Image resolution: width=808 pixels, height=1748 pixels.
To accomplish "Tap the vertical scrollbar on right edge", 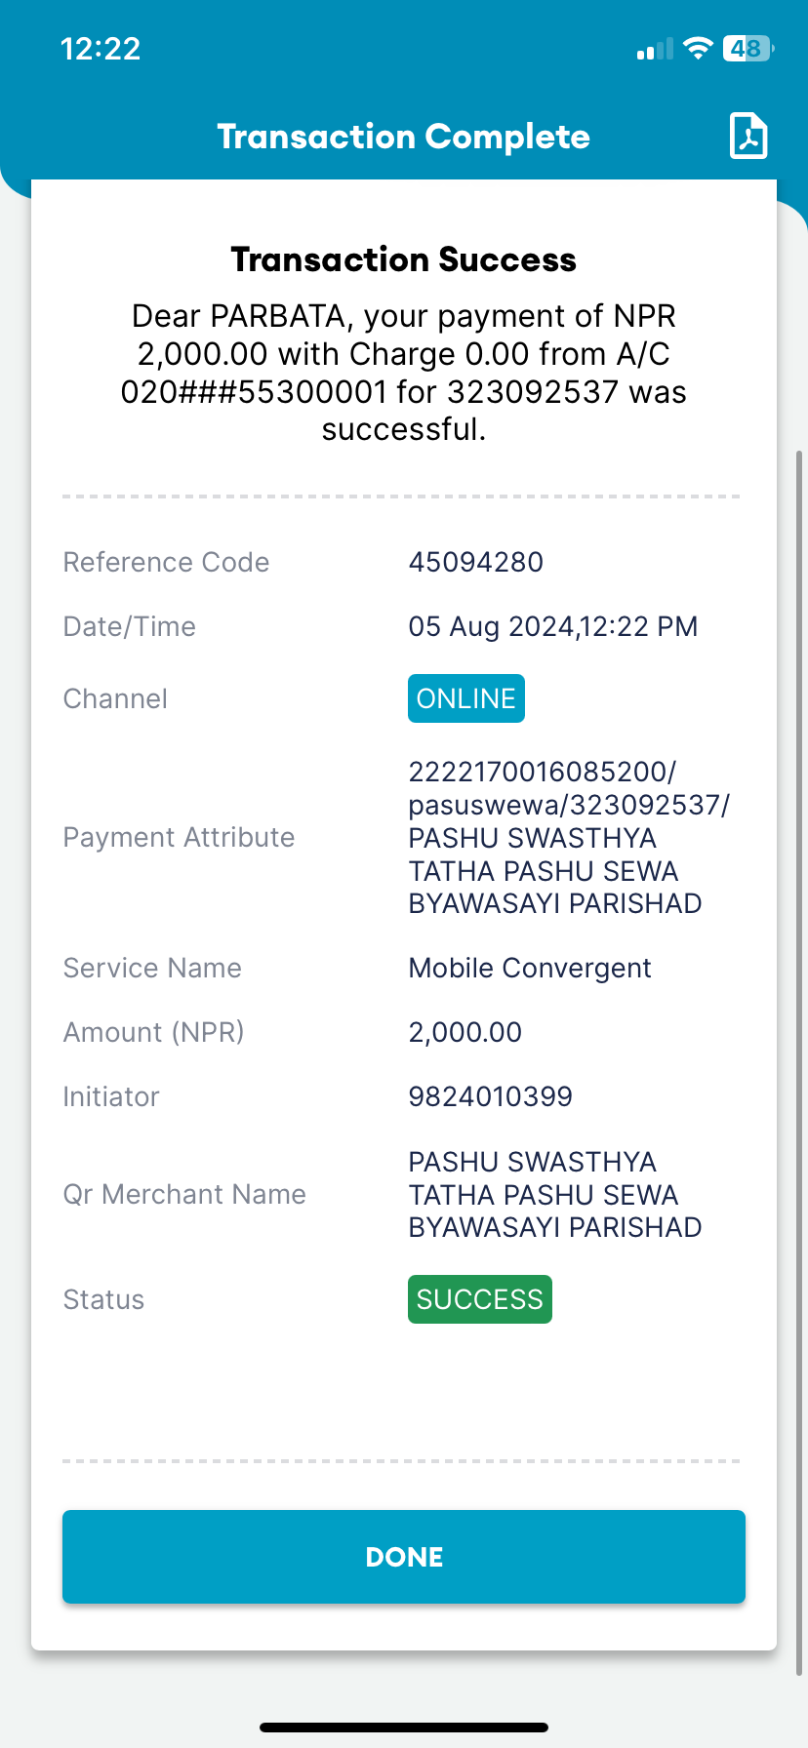I will click(x=799, y=1063).
